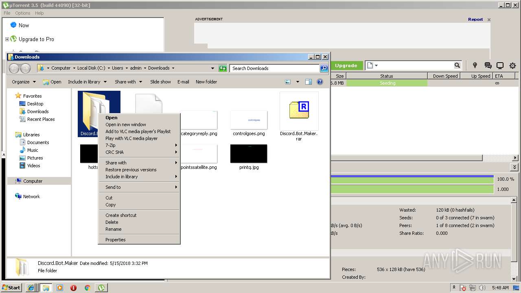Click Upgrade to Pro sidebar item
The height and width of the screenshot is (293, 521).
36,39
